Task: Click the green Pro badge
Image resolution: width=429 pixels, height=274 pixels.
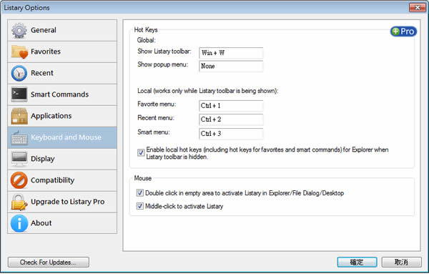Action: click(403, 31)
